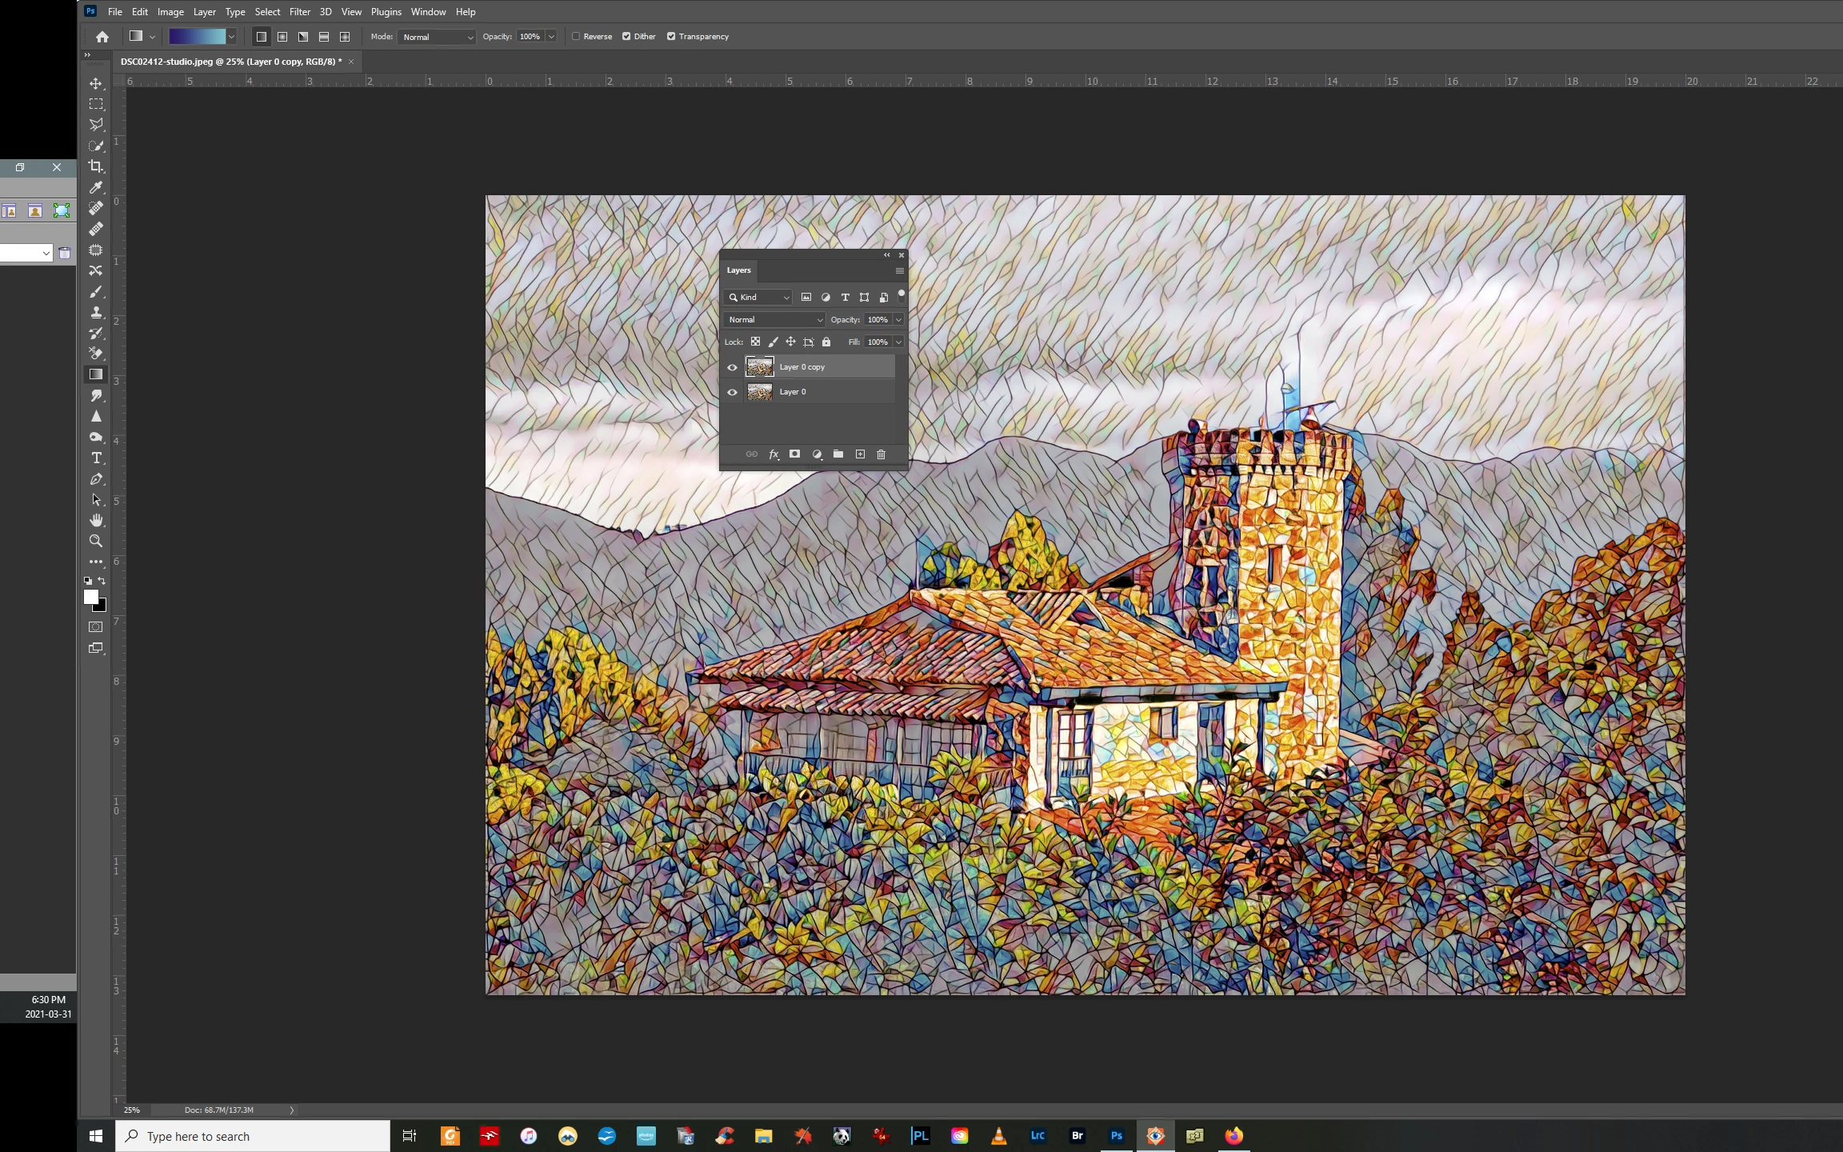Select the Eyedropper tool

click(x=96, y=187)
